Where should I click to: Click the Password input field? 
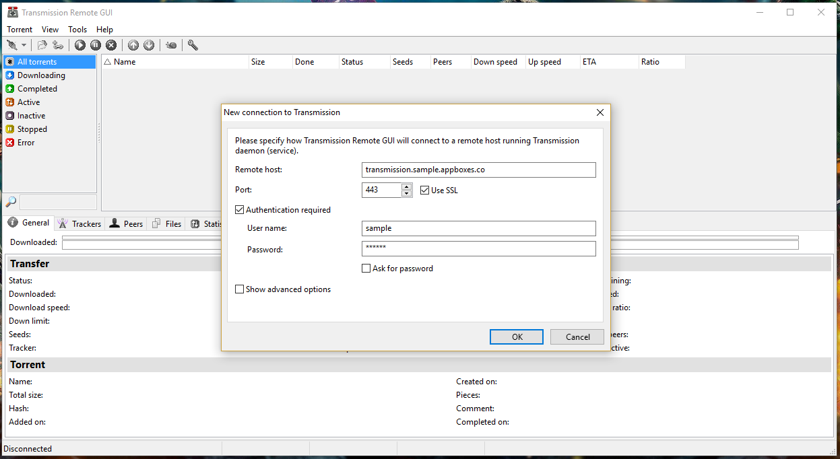point(479,249)
